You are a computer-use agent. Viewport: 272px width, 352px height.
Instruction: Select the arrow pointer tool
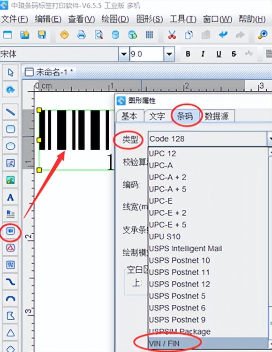[x=10, y=73]
